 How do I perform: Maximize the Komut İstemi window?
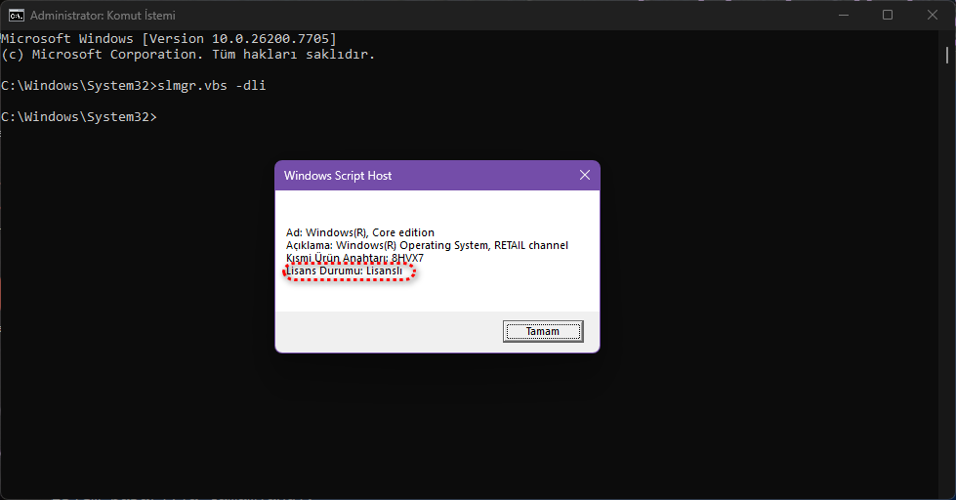(x=888, y=15)
